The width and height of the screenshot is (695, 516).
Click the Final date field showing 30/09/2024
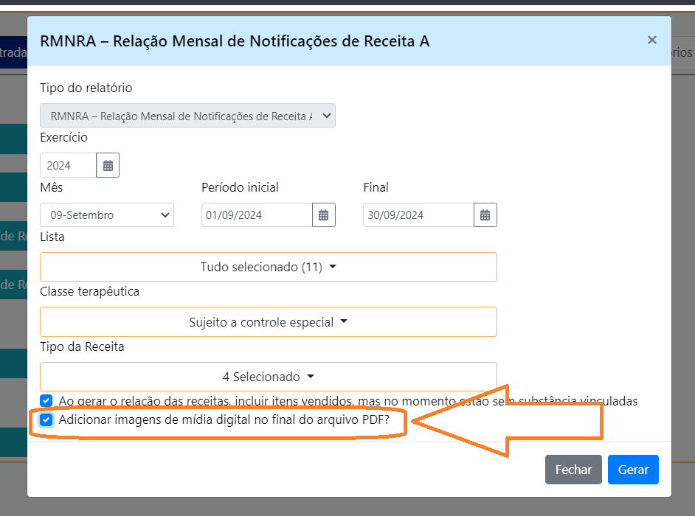(418, 215)
